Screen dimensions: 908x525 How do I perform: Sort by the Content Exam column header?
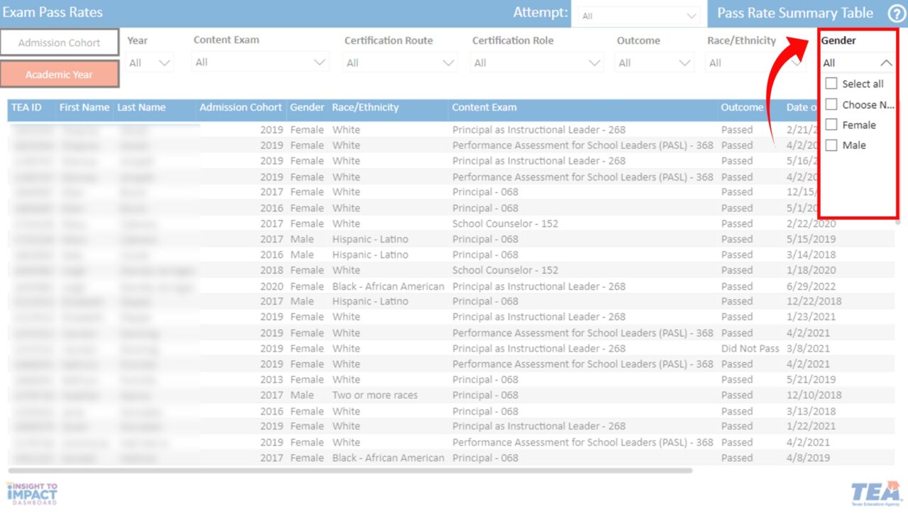tap(485, 108)
